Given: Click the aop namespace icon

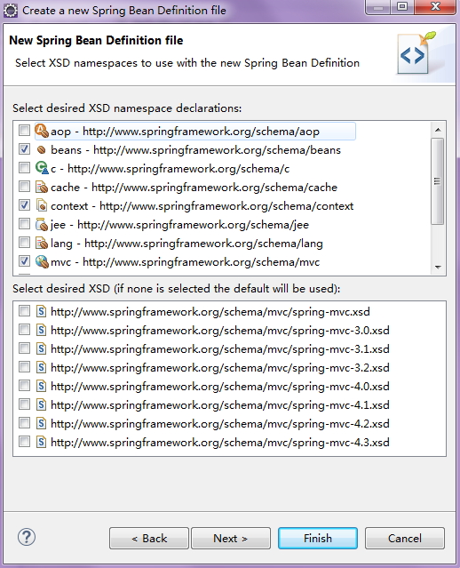Looking at the screenshot, I should (42, 131).
